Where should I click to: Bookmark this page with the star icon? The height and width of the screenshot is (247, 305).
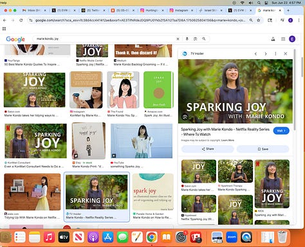click(259, 21)
